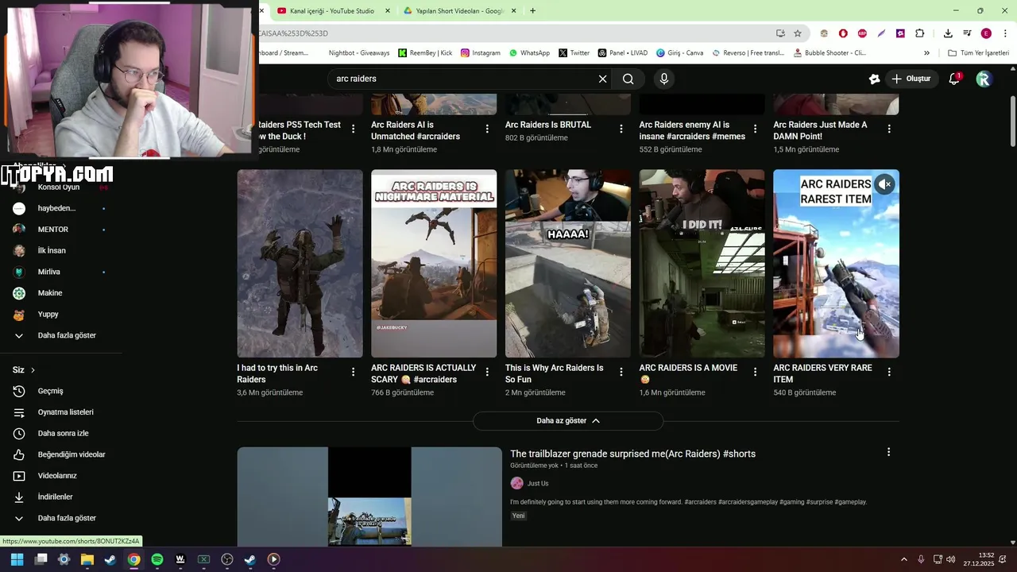
Task: Open options for 'Arc Raiders enemy AI is insane'
Action: [x=755, y=129]
